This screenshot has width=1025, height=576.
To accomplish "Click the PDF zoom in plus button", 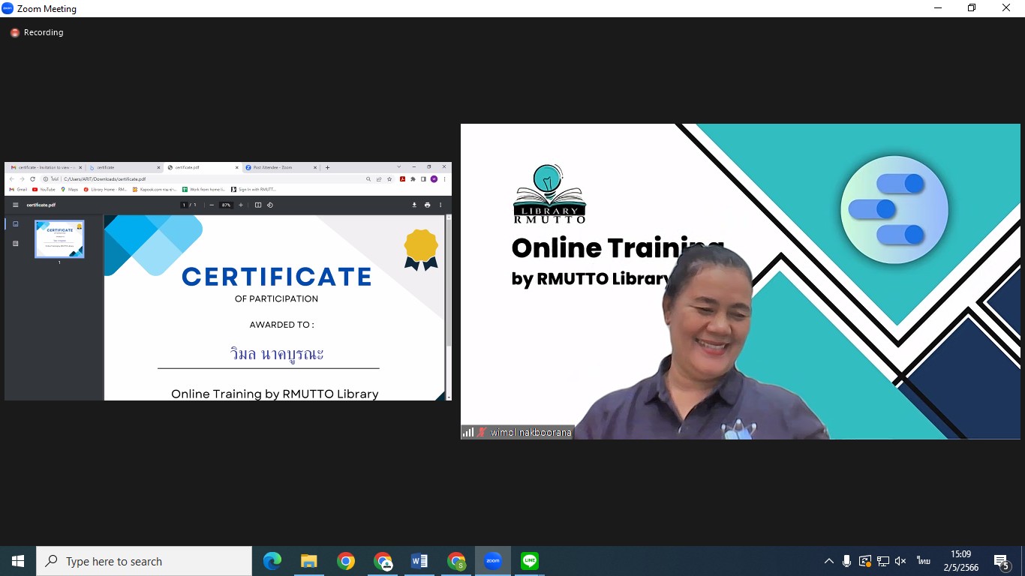I will (x=240, y=205).
